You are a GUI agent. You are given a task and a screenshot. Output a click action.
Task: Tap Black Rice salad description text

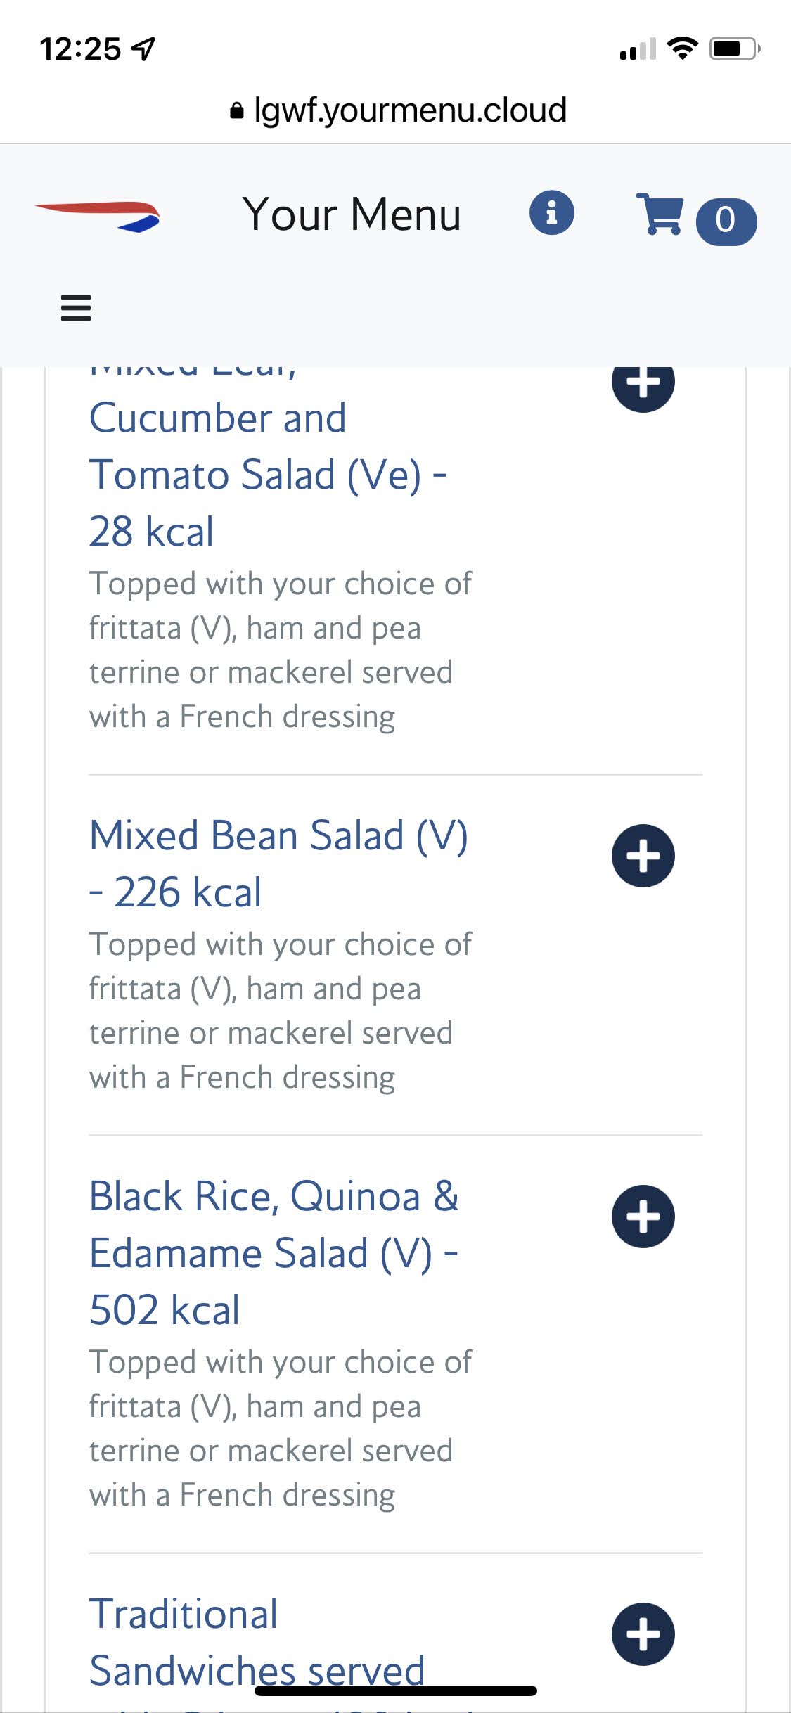(x=280, y=1428)
